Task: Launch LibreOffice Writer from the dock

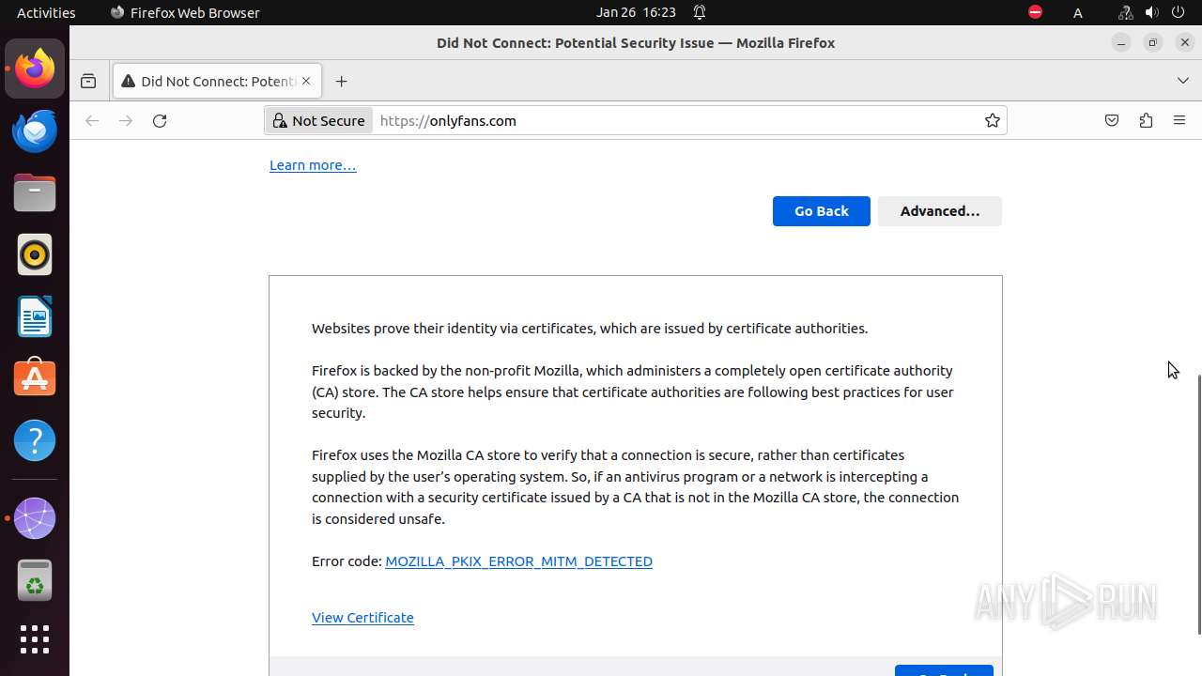Action: (35, 316)
